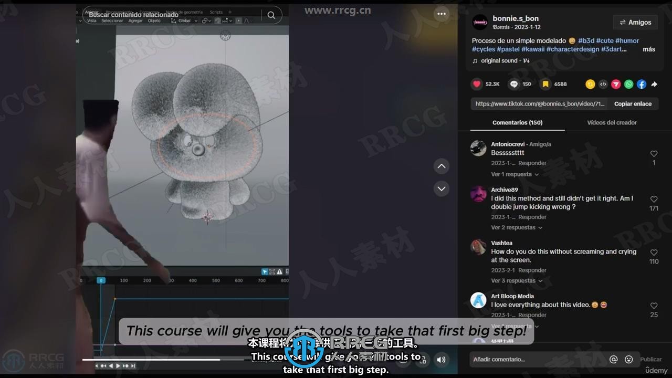Viewport: 672px width, 378px height.
Task: Click the embed code icon
Action: click(603, 84)
